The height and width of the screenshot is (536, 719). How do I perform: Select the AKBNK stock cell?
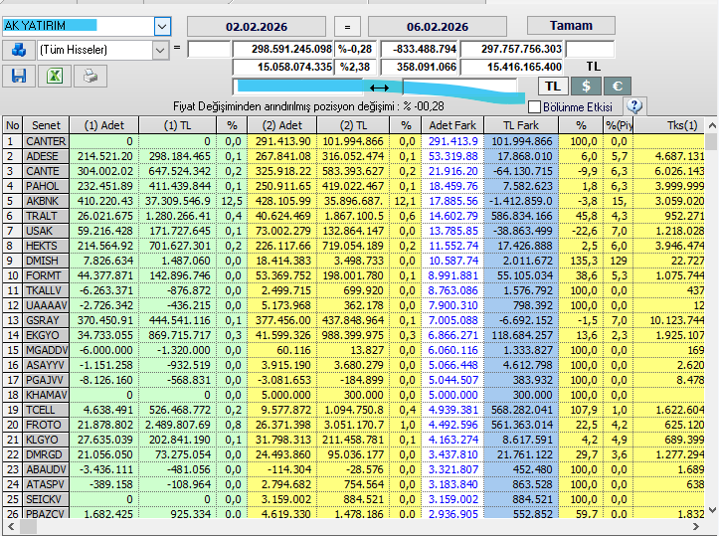46,201
